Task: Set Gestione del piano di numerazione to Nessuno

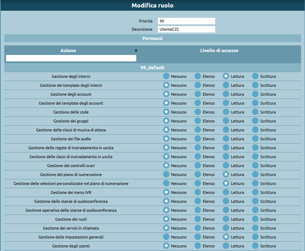Action: point(166,174)
